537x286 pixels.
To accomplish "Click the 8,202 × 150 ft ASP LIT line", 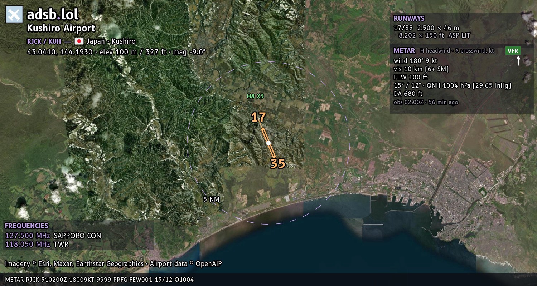I will 434,35.
